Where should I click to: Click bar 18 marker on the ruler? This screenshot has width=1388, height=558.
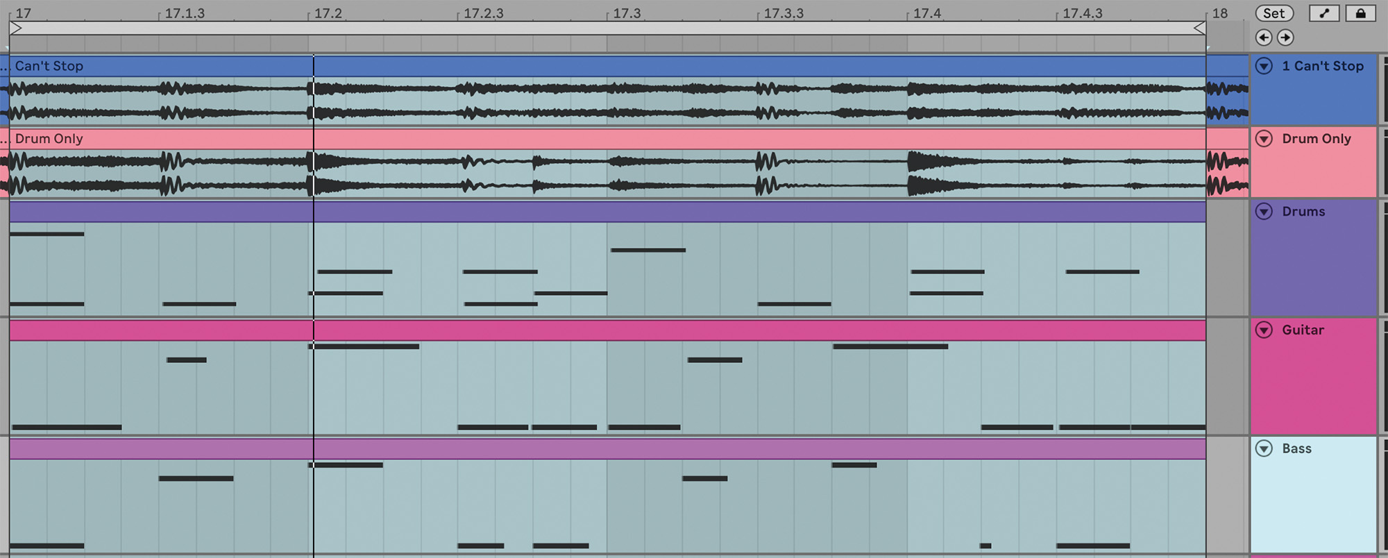[1219, 13]
